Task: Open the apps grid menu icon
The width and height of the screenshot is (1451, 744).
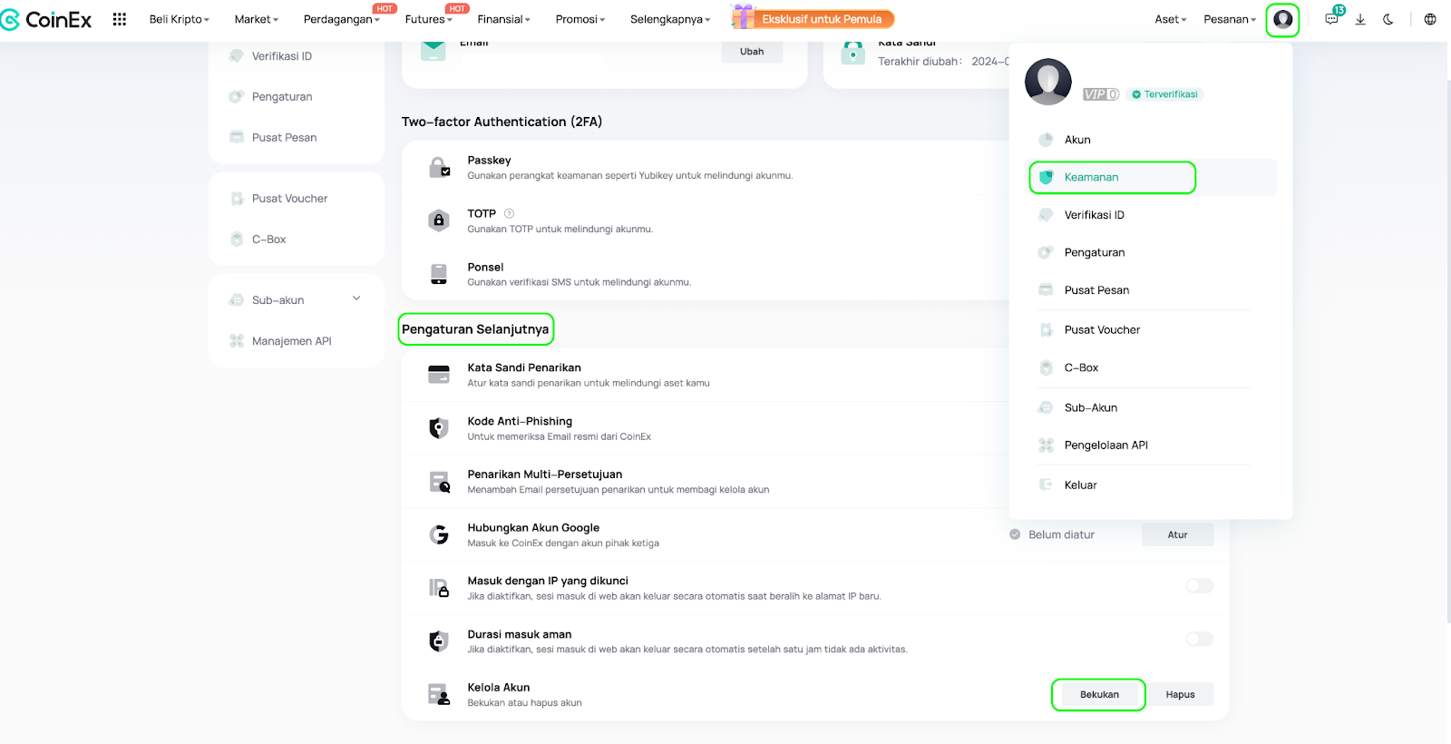Action: coord(119,19)
